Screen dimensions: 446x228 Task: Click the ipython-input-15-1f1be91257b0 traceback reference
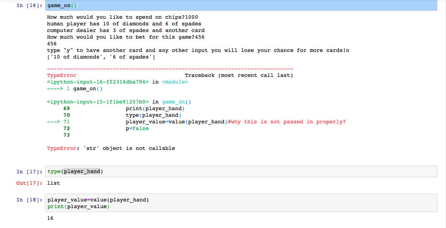click(94, 102)
